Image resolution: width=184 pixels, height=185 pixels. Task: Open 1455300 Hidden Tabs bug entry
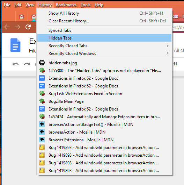(104, 71)
